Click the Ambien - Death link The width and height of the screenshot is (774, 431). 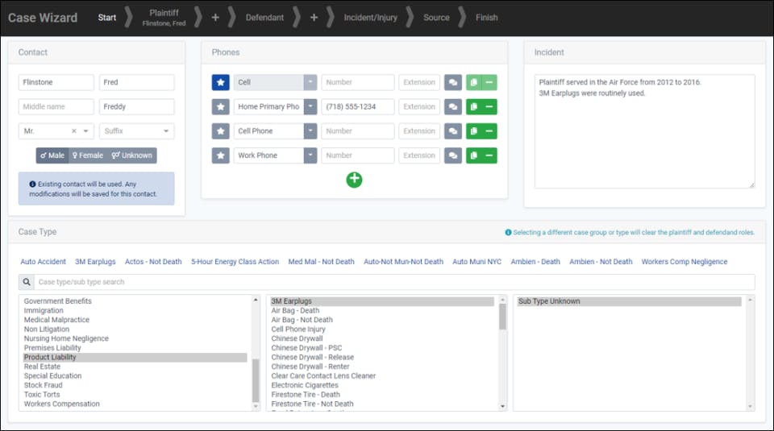pyautogui.click(x=535, y=262)
